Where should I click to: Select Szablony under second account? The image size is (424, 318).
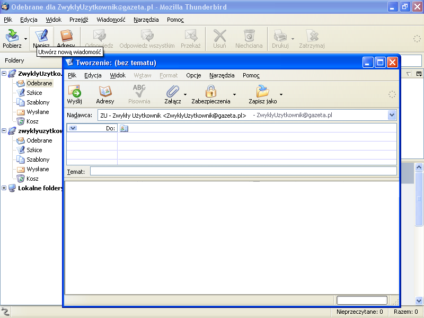tap(38, 160)
